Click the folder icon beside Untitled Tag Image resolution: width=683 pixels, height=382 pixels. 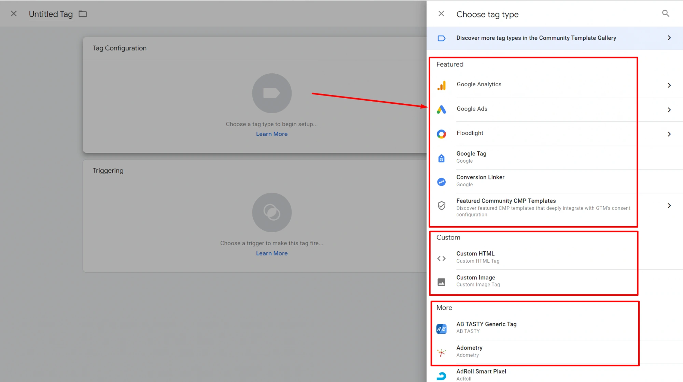83,14
